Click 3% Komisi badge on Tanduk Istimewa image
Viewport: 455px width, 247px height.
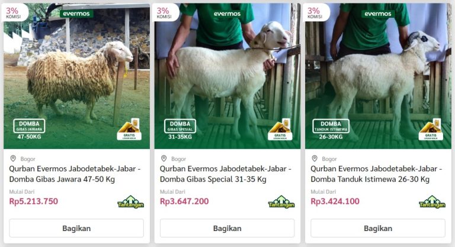pyautogui.click(x=315, y=13)
